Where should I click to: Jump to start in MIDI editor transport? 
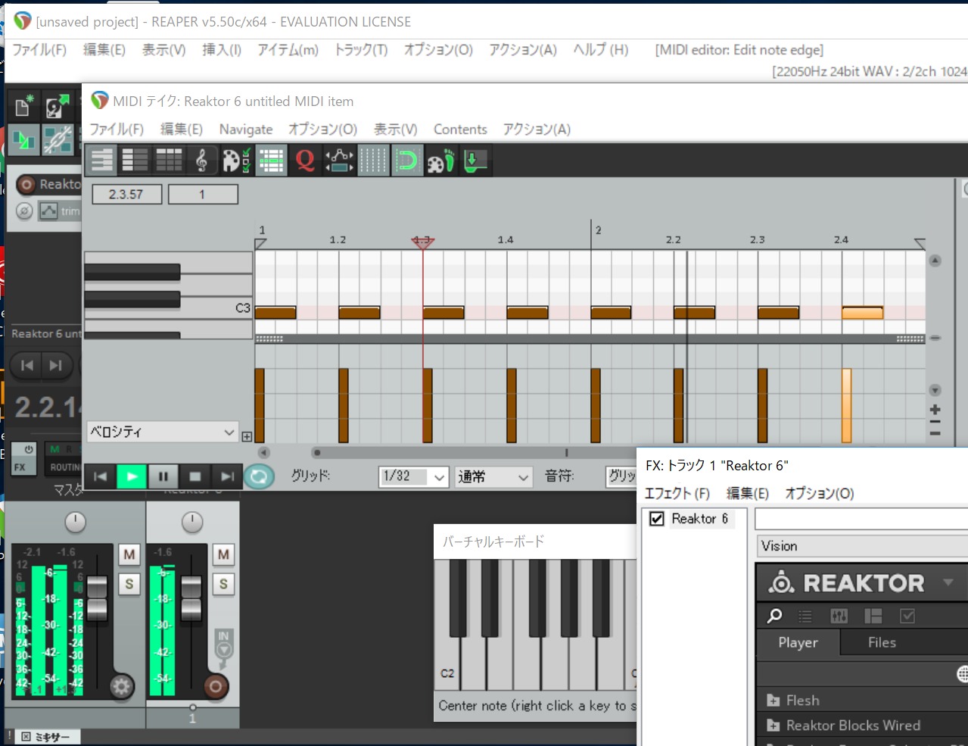click(100, 476)
